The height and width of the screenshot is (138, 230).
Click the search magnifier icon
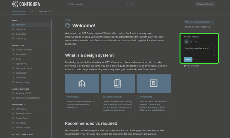point(68,4)
